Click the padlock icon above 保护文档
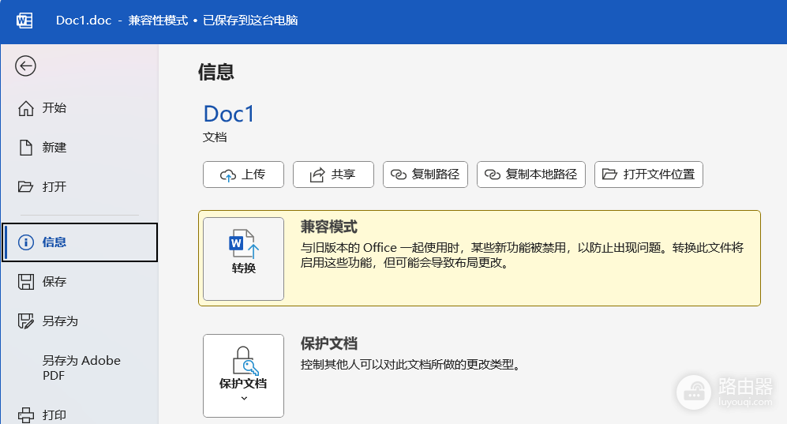The height and width of the screenshot is (424, 787). (x=245, y=360)
